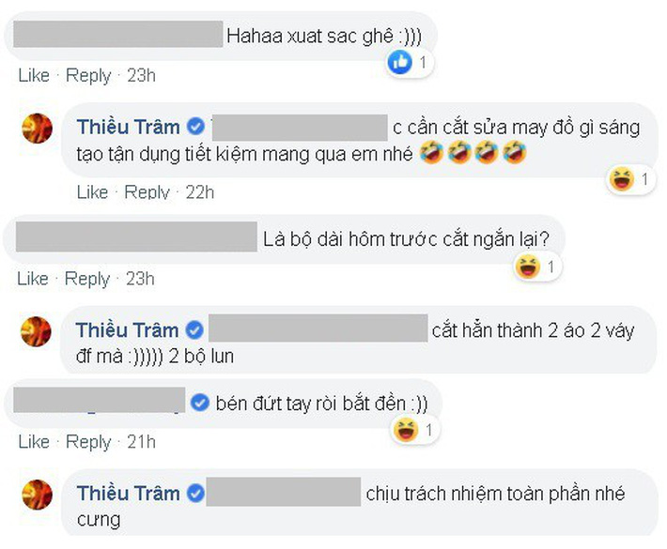Reply to the "Là bộ dài hôm trước cắt ngắn lại" comment
Viewport: 667px width, 549px height.
tap(88, 279)
